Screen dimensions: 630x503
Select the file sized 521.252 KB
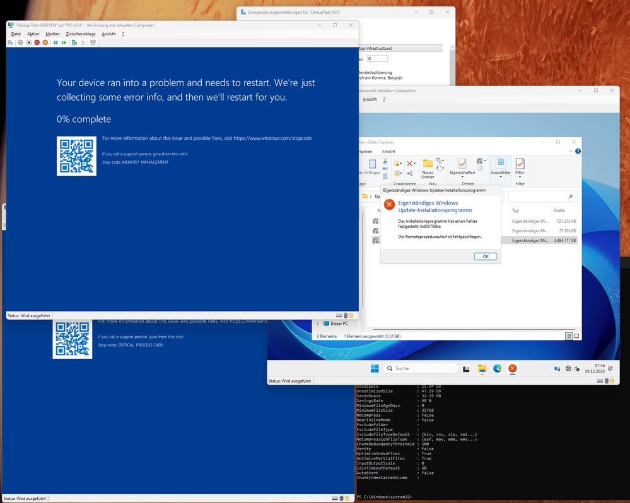[475, 221]
